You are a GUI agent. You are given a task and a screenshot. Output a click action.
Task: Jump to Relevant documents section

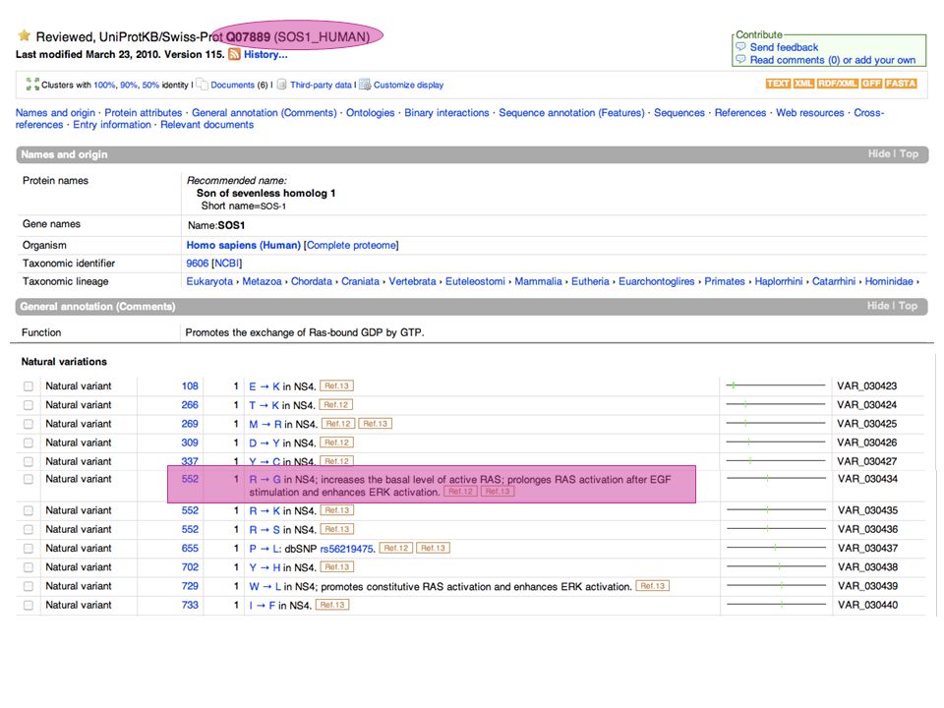(x=207, y=125)
